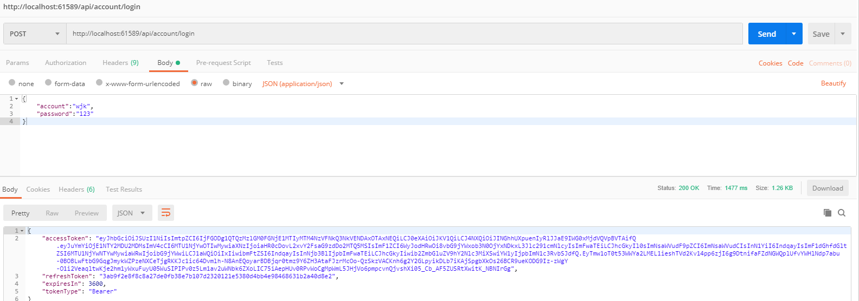Select the request Body tab

(169, 63)
